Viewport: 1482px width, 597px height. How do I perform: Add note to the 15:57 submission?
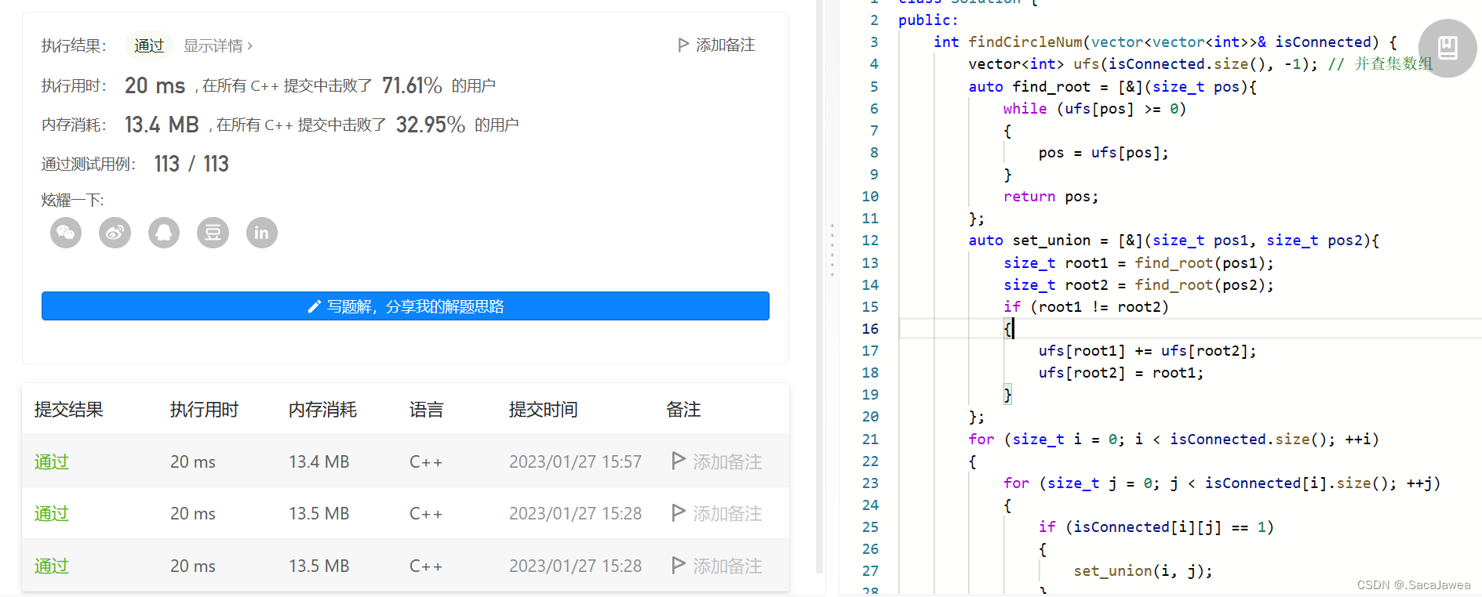pyautogui.click(x=717, y=462)
